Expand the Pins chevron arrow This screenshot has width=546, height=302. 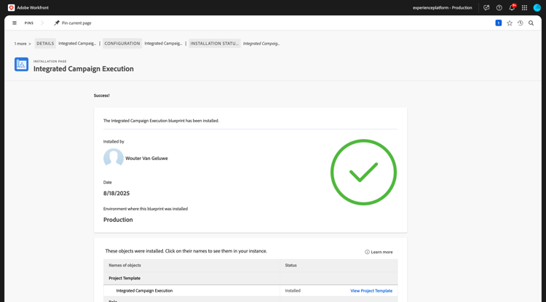[x=42, y=23]
